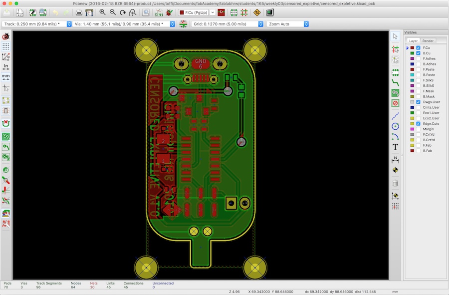Toggle show filled zones in left toolbar

5,137
